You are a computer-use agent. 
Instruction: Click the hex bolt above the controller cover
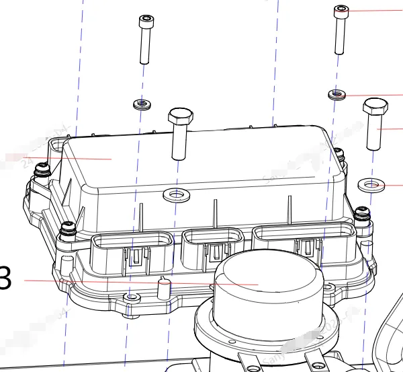click(180, 134)
